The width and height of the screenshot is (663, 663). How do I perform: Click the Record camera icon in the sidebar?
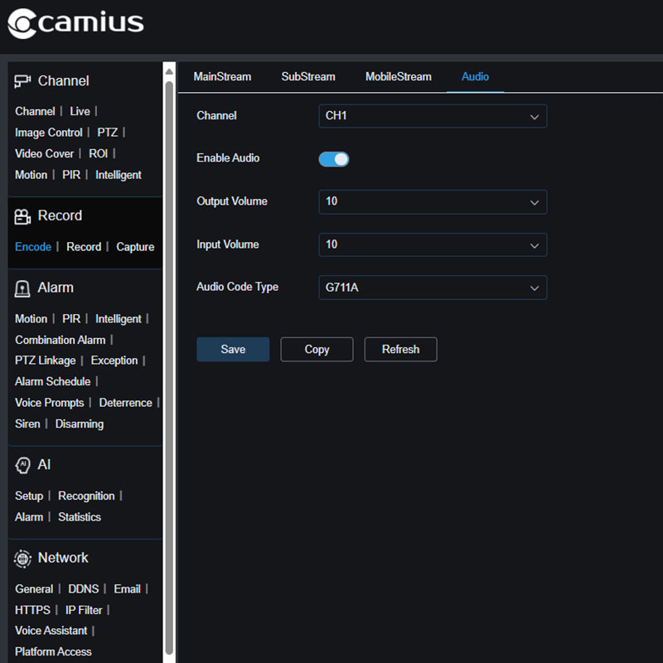[x=22, y=215]
